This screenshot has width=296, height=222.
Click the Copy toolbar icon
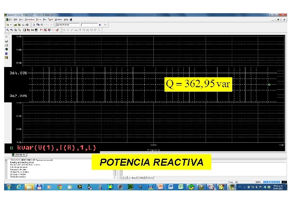[38, 25]
